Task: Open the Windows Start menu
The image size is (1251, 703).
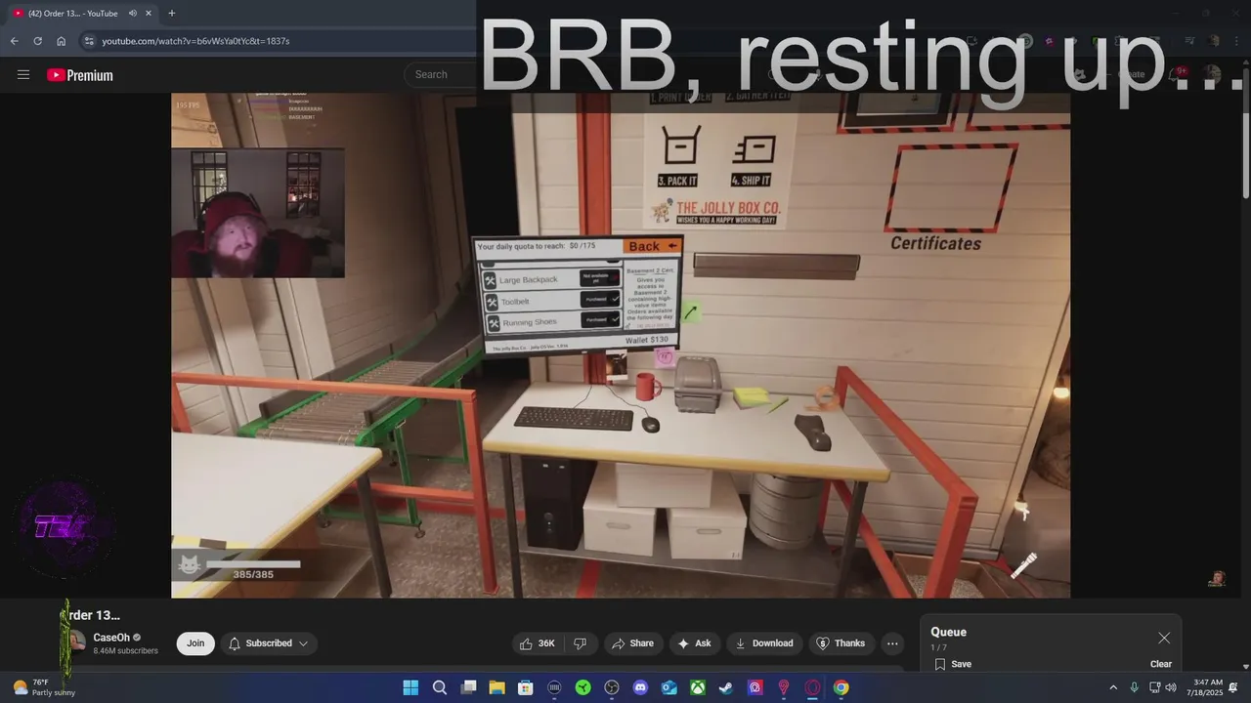Action: [410, 687]
